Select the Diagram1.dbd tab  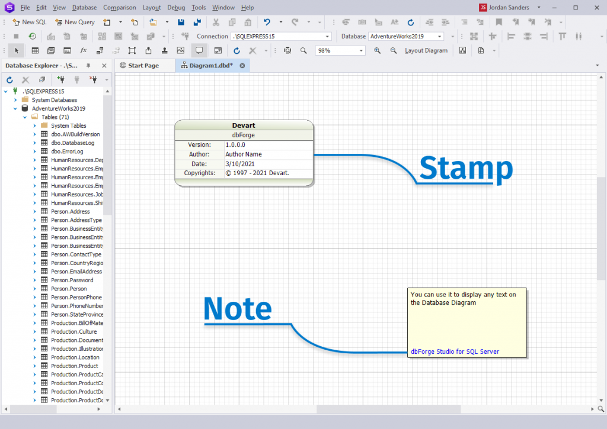coord(211,66)
